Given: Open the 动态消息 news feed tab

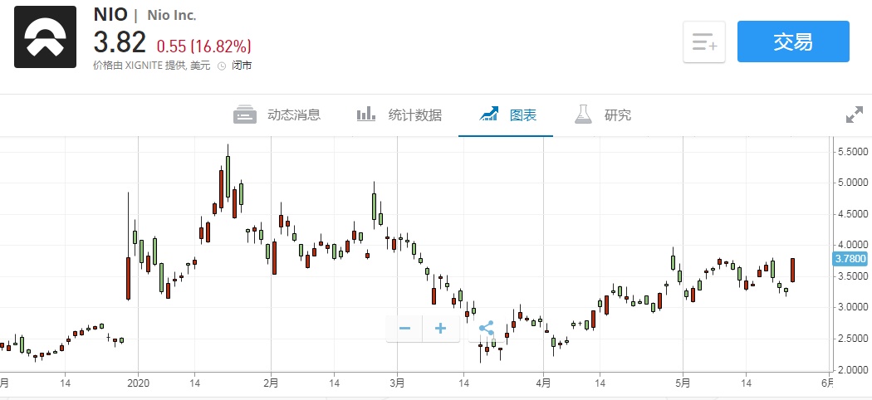Looking at the screenshot, I should coord(277,115).
